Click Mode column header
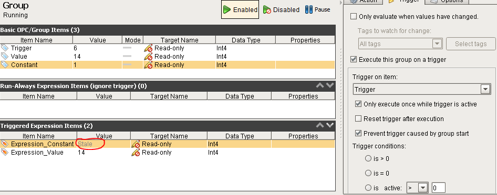This screenshot has width=497, height=195. (x=133, y=40)
